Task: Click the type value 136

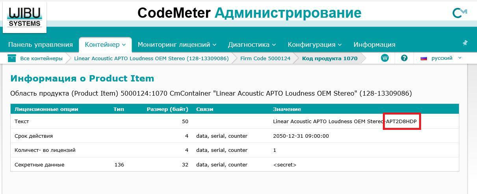Action: pos(119,164)
